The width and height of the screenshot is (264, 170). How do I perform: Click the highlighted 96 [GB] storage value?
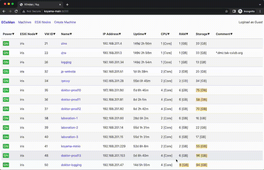[x=201, y=156]
